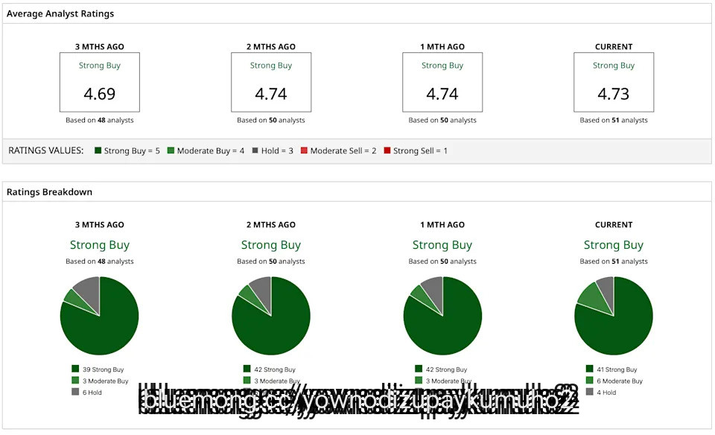Click the dark green Strong Buy = 5 legend swatch
The height and width of the screenshot is (435, 715).
pos(98,150)
